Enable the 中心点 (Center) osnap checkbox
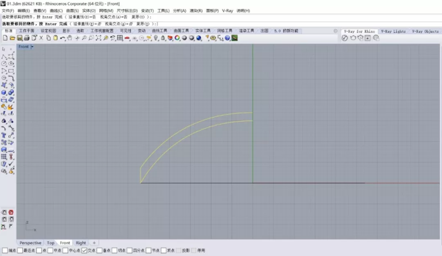Viewport: 442px width, 256px height. tap(65, 250)
